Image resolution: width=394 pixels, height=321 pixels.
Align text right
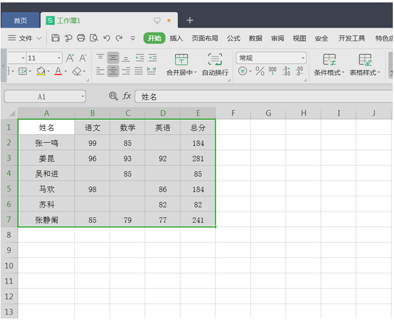click(126, 71)
